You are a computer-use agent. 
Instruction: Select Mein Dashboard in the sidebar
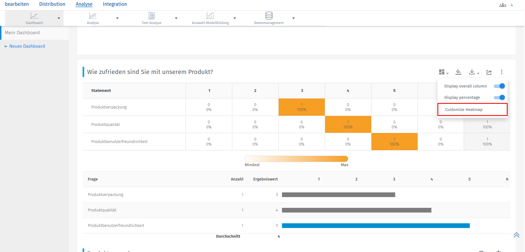click(x=22, y=33)
